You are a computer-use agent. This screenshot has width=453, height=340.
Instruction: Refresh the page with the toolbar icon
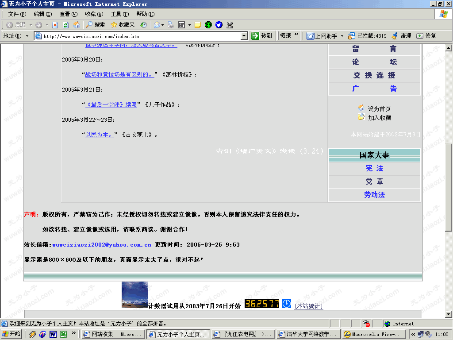(65, 25)
